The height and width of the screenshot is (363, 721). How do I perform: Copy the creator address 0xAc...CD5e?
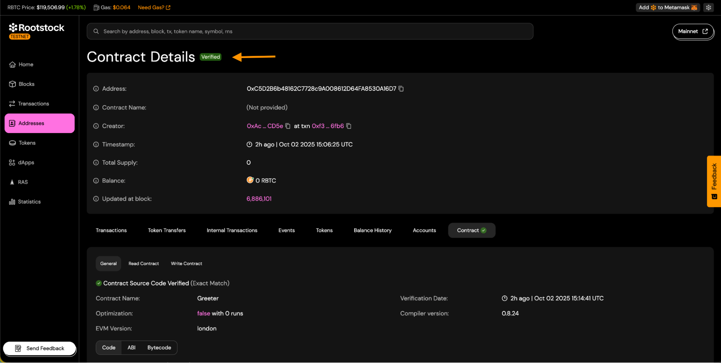coord(287,126)
